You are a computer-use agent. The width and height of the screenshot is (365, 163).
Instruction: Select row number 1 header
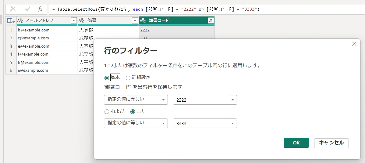pos(11,30)
